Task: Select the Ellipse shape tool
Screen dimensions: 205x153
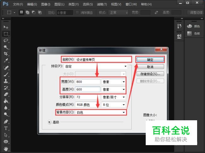Action: 6,142
